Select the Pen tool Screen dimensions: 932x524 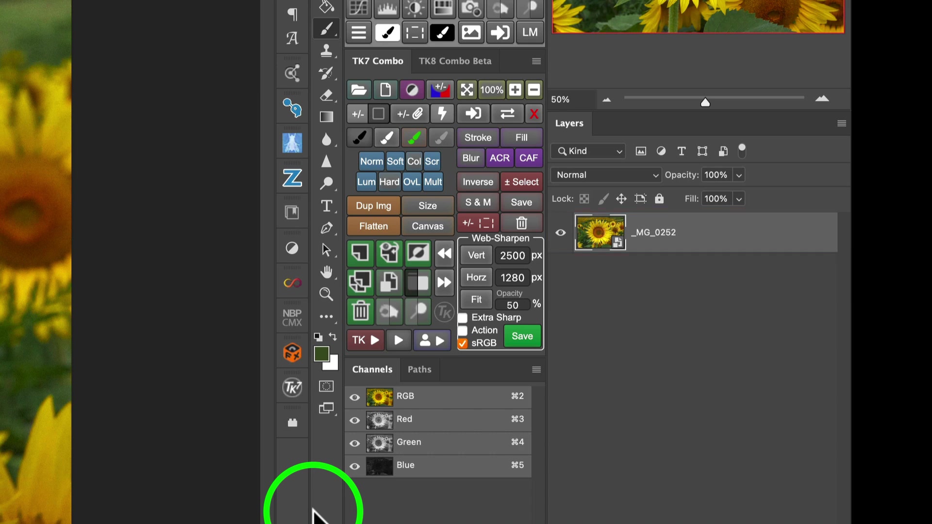(x=326, y=228)
